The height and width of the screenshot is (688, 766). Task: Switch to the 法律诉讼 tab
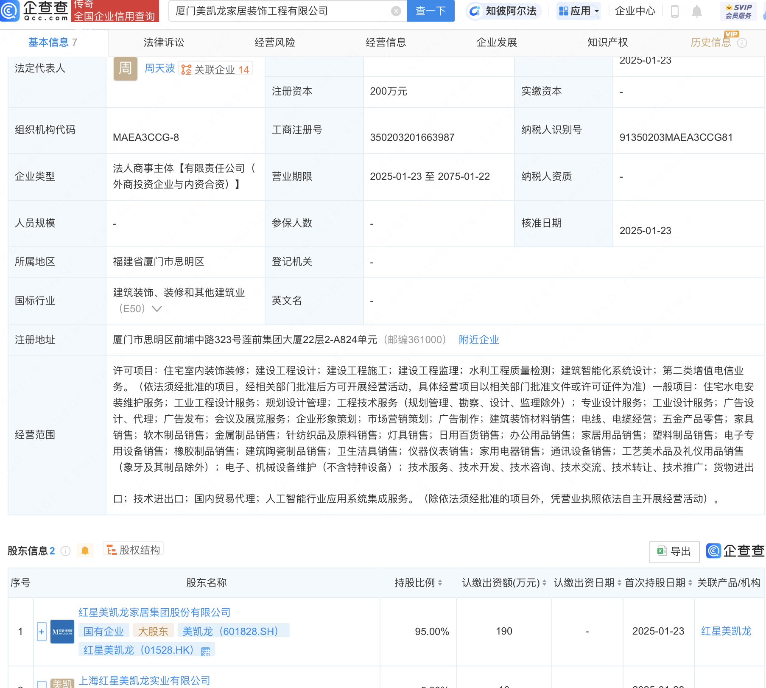tap(163, 42)
